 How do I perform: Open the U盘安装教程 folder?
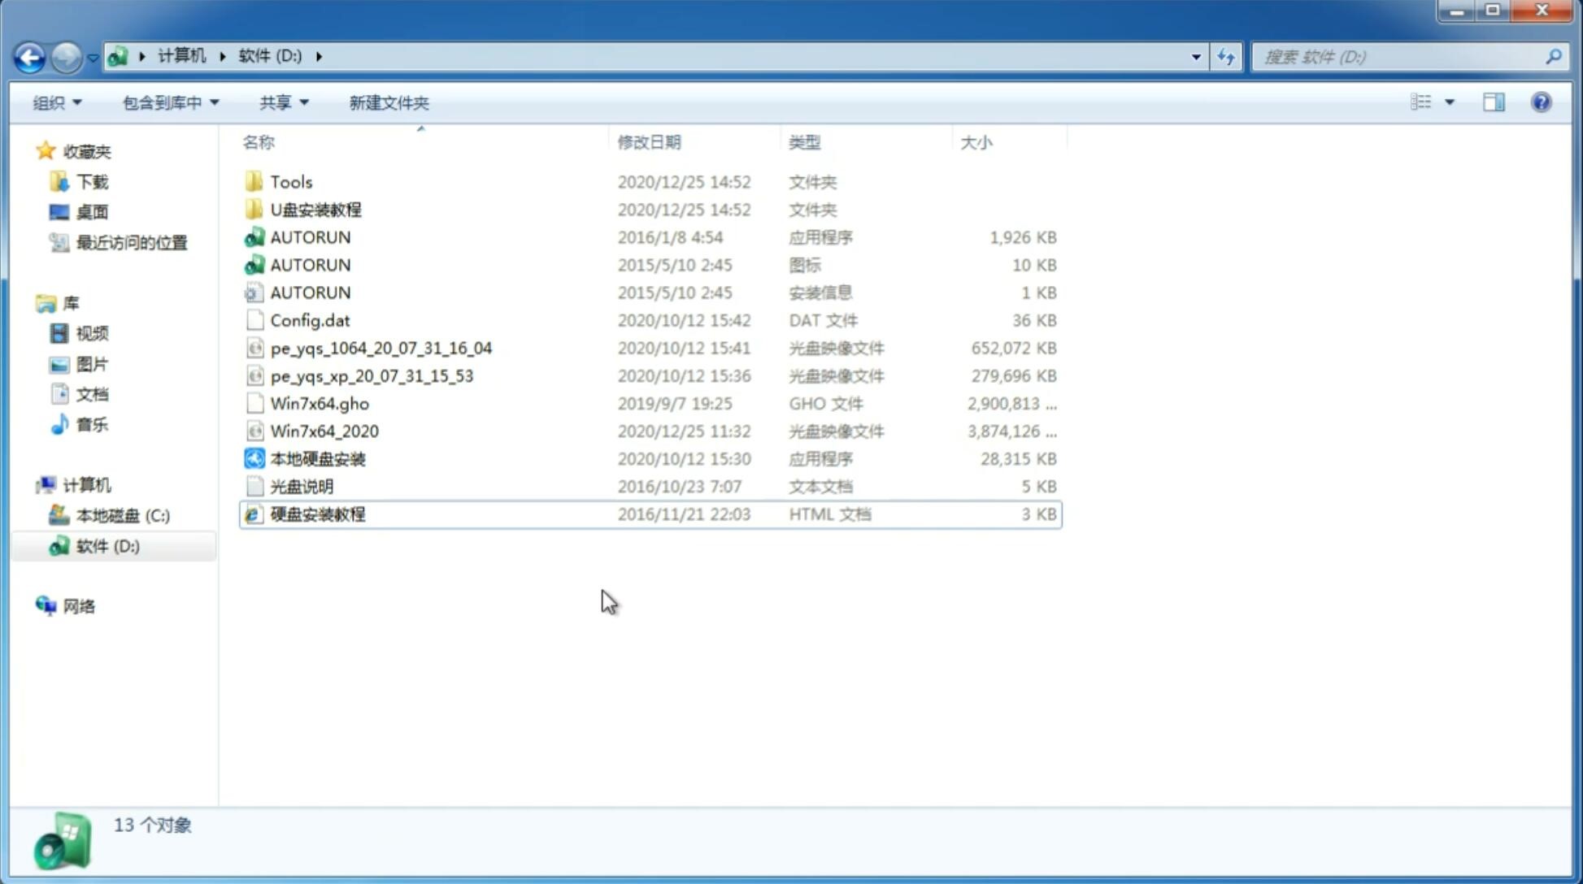315,209
